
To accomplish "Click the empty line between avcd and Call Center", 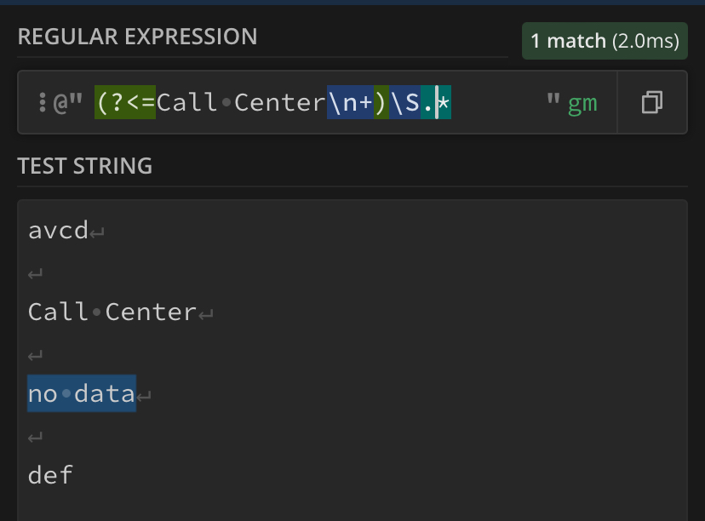I will [x=36, y=272].
